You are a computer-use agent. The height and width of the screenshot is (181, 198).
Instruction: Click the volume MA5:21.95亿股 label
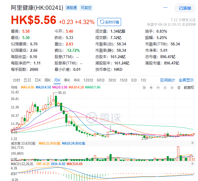[50, 143]
